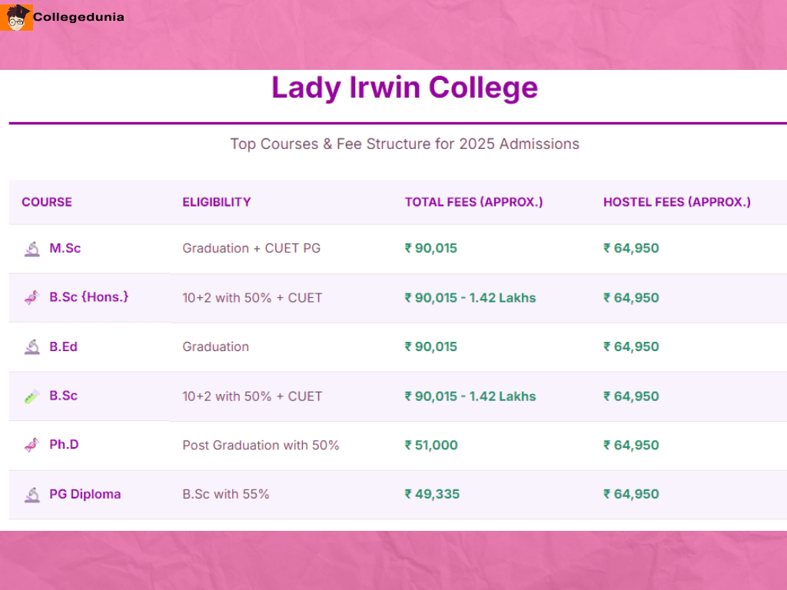Select the M.Sc course link
The height and width of the screenshot is (590, 787).
[65, 248]
